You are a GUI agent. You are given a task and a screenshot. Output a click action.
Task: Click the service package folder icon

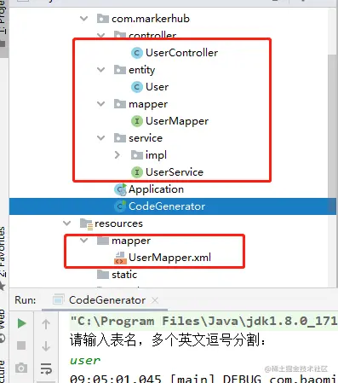pyautogui.click(x=120, y=138)
